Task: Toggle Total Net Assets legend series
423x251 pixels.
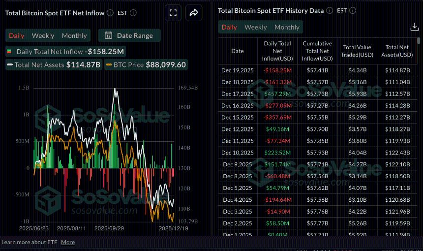Action: pos(54,65)
